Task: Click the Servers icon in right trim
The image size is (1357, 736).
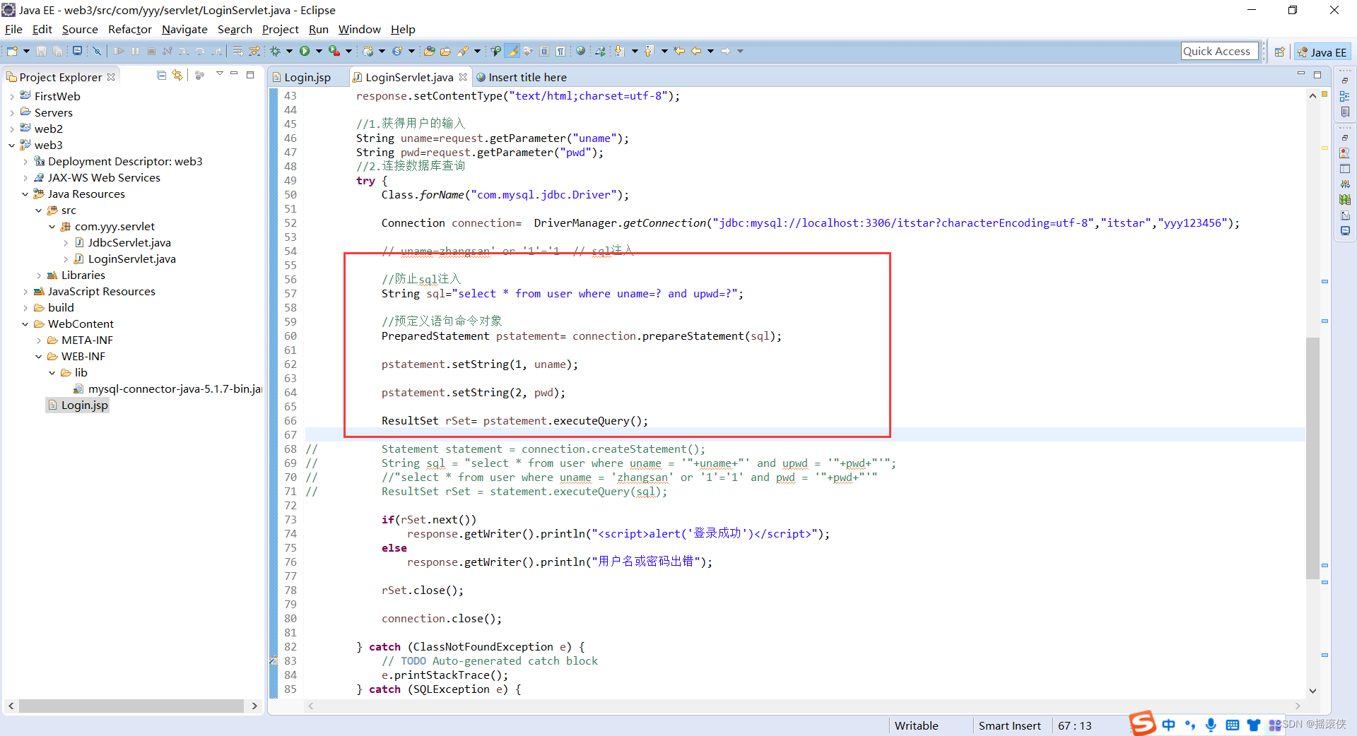Action: (x=1345, y=184)
